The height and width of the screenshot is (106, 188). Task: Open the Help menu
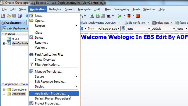coord(162,9)
